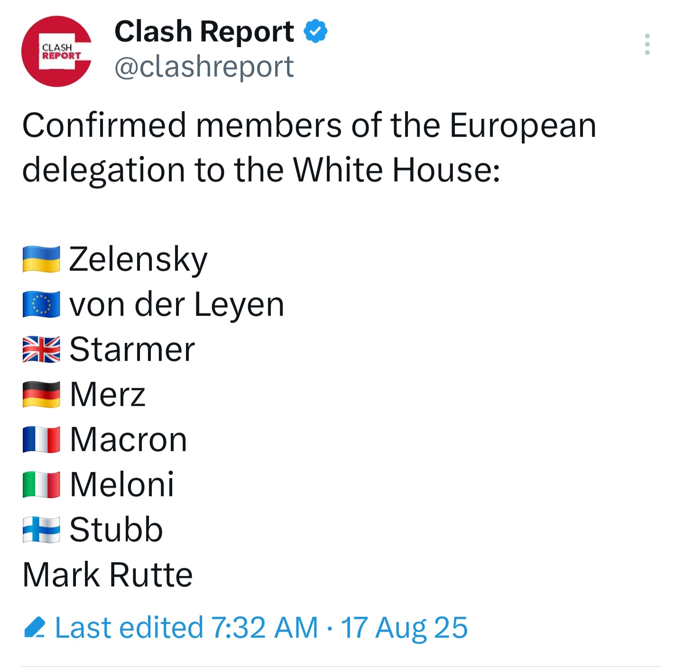The height and width of the screenshot is (669, 683).
Task: Open the Clash Report display name
Action: [x=204, y=31]
